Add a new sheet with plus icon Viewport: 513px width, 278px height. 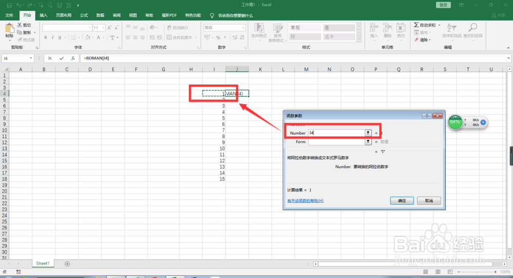[x=67, y=264]
